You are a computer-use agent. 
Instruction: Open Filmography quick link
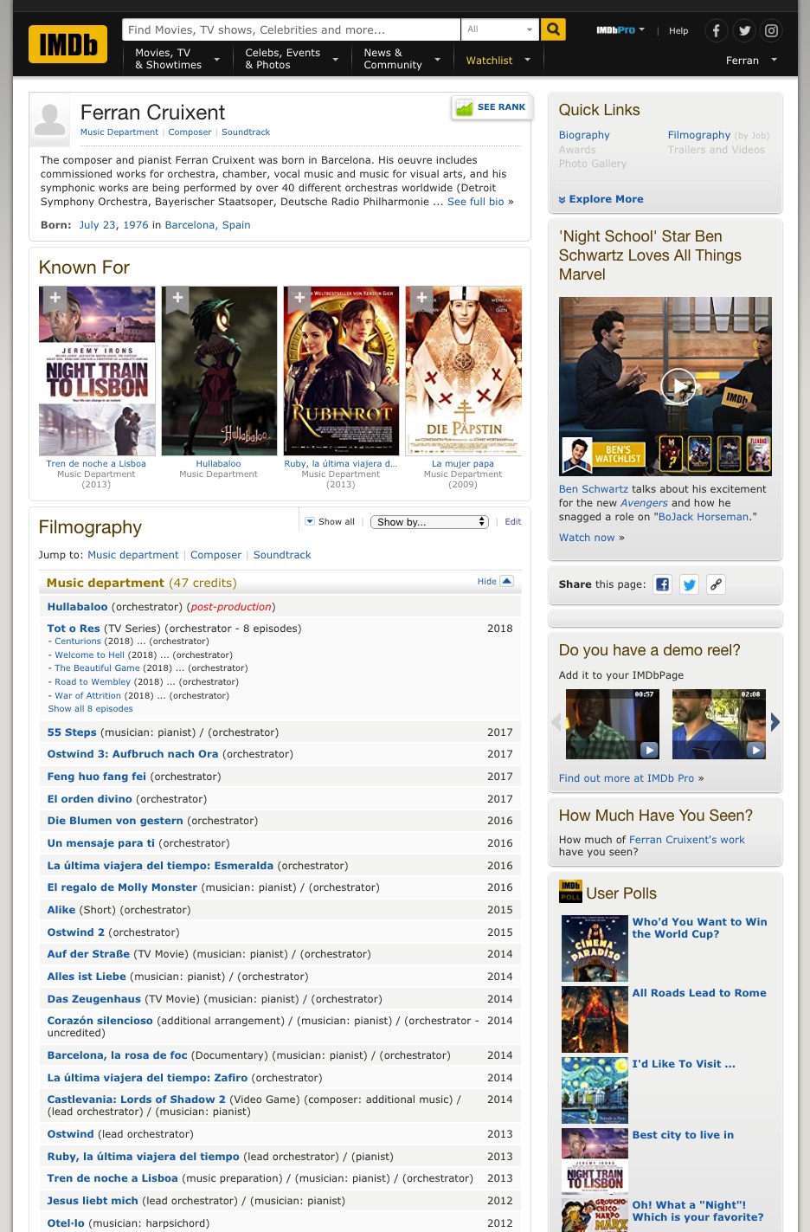point(698,135)
